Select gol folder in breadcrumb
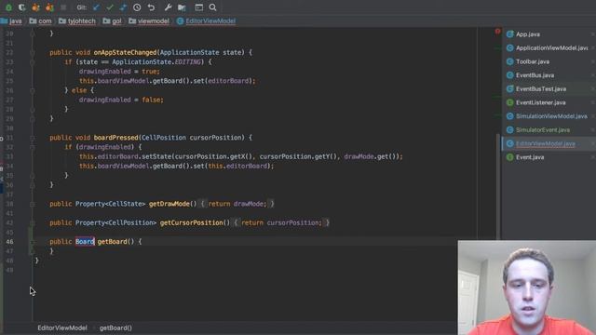The image size is (596, 335). 112,20
